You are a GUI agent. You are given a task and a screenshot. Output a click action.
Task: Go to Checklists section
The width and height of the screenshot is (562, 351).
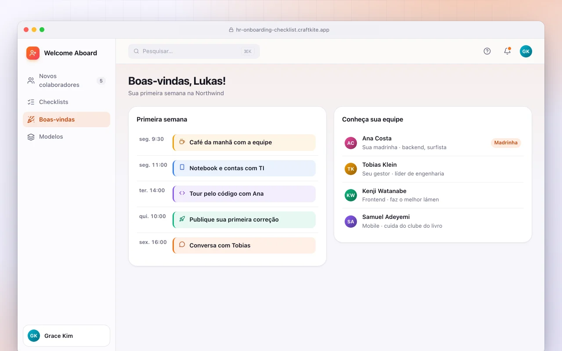[66, 102]
